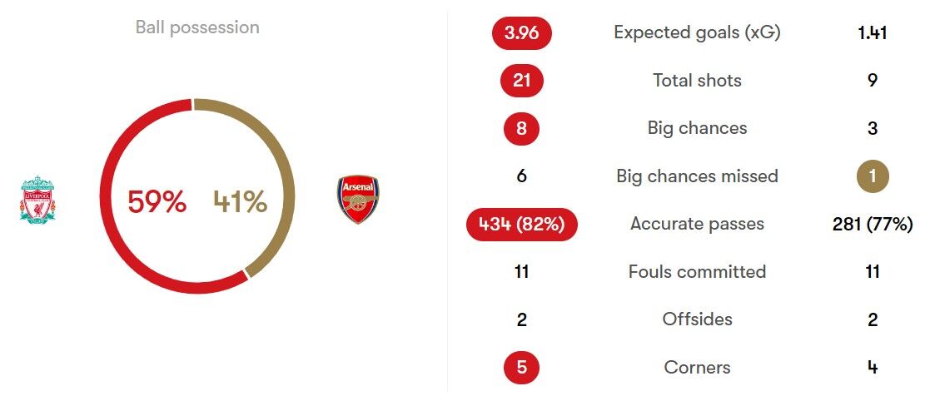Select the Total shots stat label
Screen dimensions: 930x396
click(697, 81)
